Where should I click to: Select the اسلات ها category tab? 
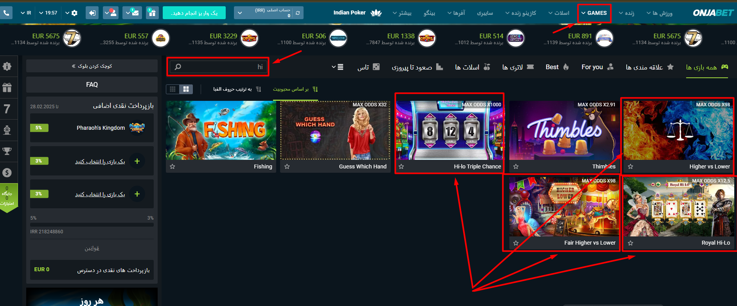click(x=473, y=67)
